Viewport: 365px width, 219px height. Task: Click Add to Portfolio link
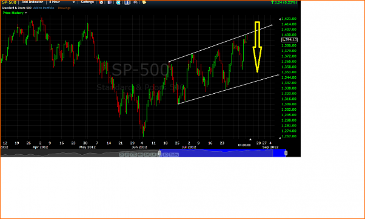click(x=44, y=8)
